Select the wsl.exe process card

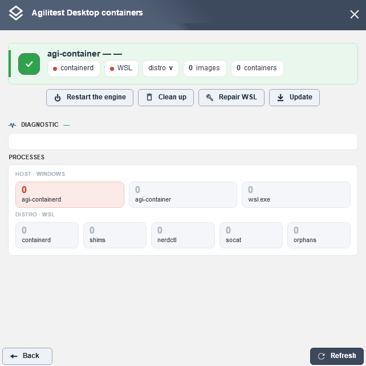click(x=296, y=195)
